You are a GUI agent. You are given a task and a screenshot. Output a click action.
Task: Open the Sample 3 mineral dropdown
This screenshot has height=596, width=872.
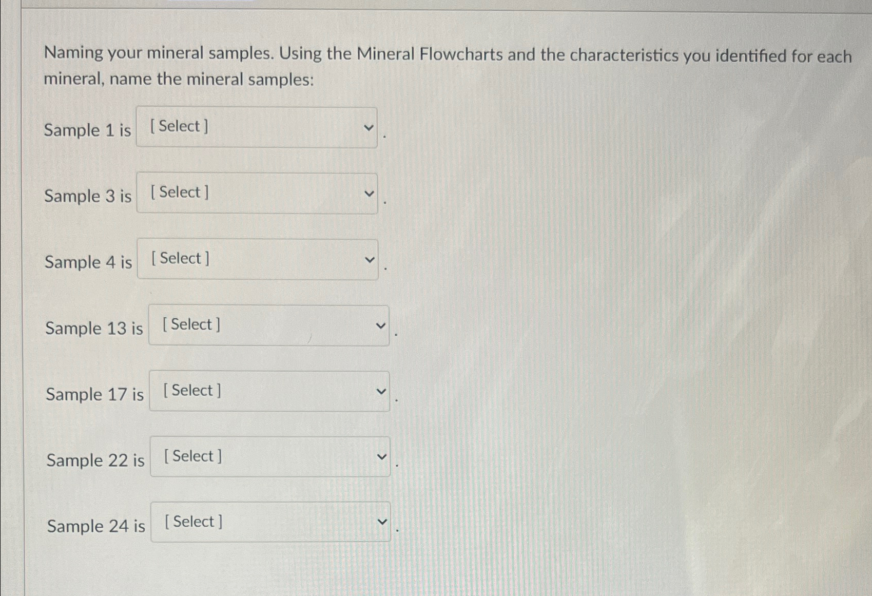[256, 195]
